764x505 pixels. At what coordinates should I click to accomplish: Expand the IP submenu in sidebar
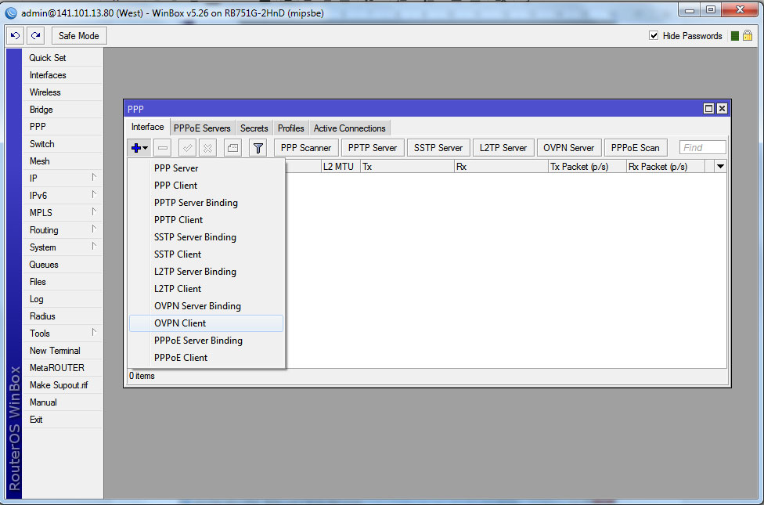(64, 179)
